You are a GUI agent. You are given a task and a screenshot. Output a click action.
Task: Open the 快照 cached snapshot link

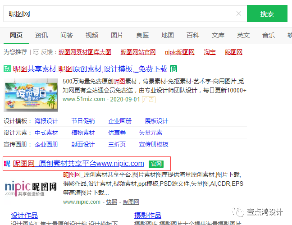pyautogui.click(x=112, y=202)
